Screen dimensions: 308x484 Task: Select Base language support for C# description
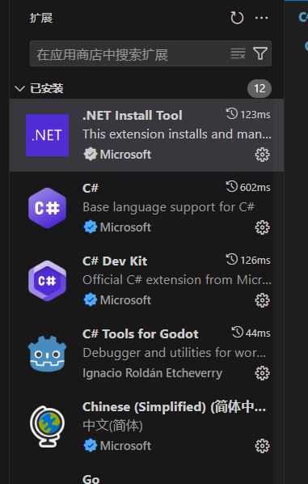tap(168, 207)
